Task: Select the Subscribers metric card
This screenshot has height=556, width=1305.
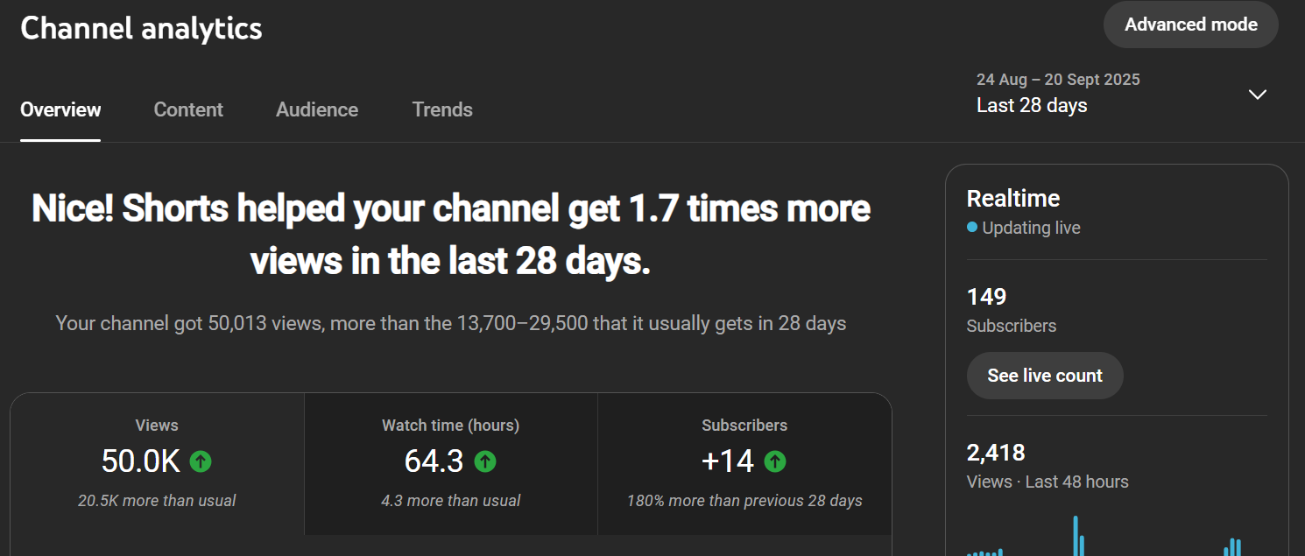Action: tap(744, 463)
